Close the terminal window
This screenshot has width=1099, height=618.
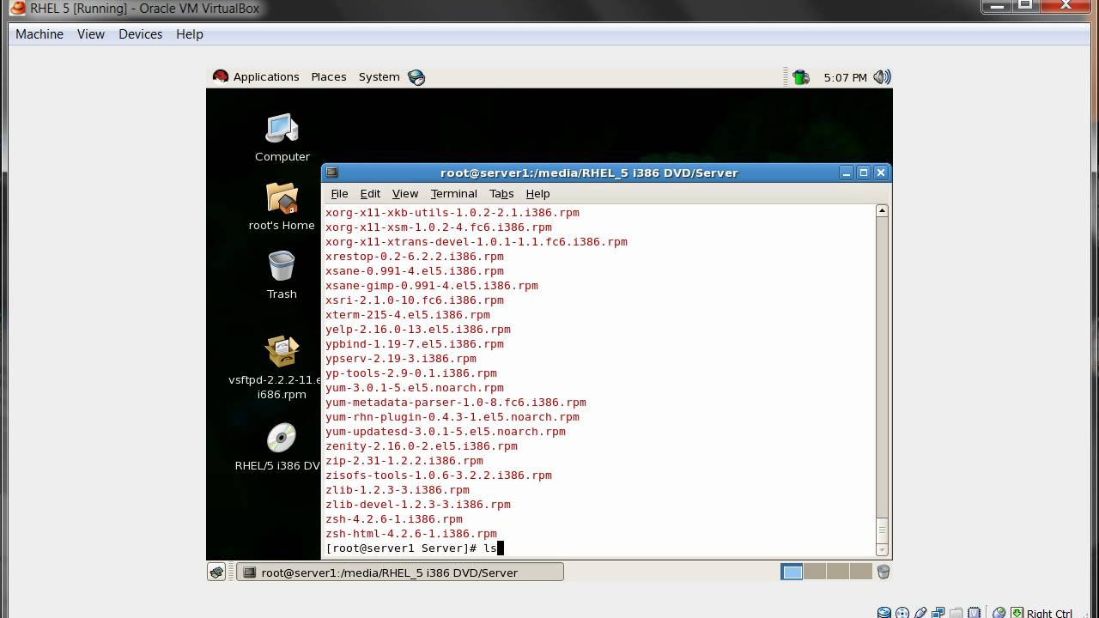(x=881, y=173)
